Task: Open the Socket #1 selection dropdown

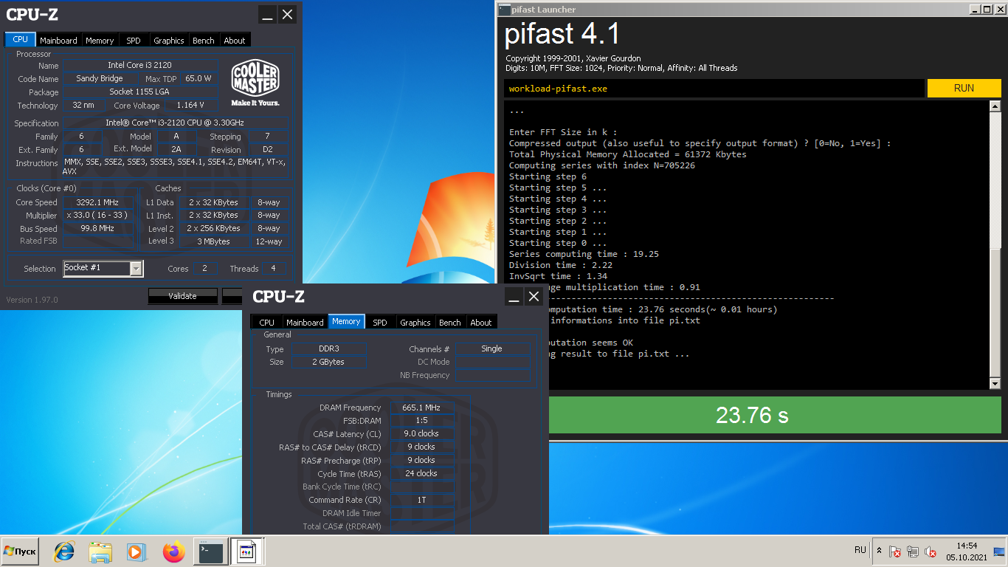Action: point(103,268)
